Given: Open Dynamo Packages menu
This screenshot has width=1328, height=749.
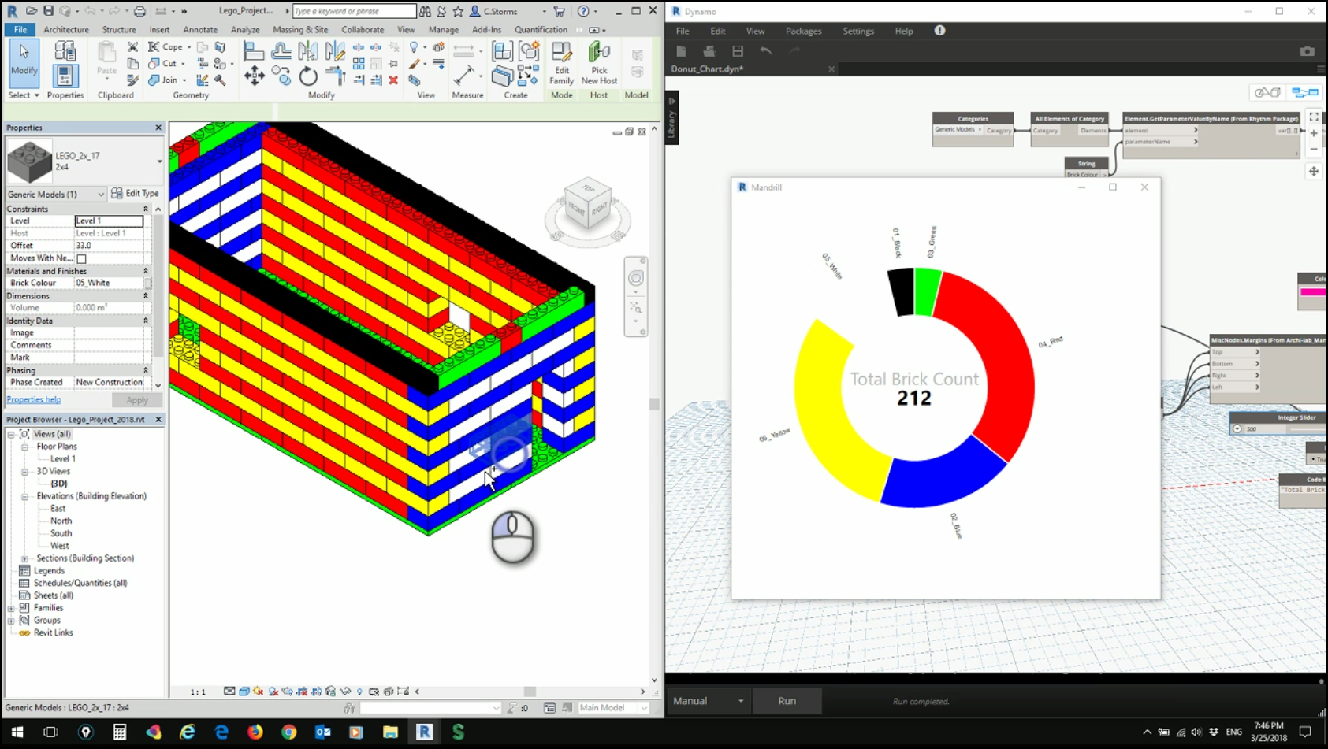Looking at the screenshot, I should click(x=803, y=31).
